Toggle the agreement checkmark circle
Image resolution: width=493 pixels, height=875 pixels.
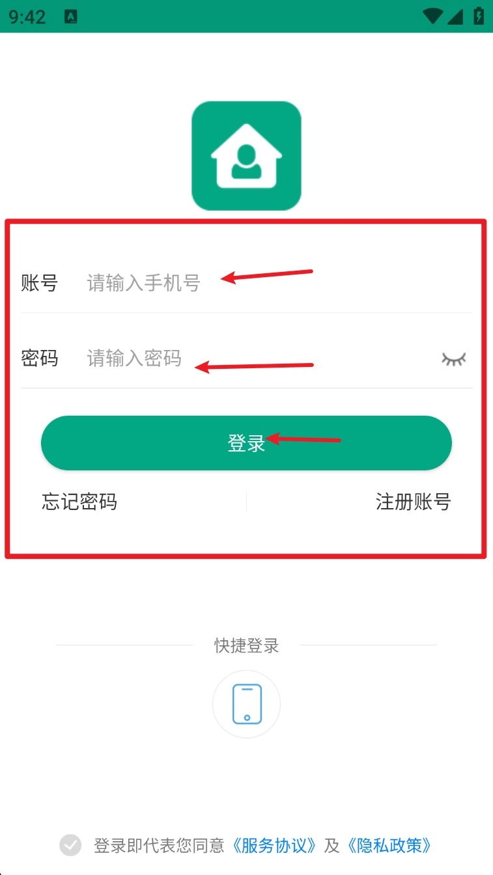[70, 845]
